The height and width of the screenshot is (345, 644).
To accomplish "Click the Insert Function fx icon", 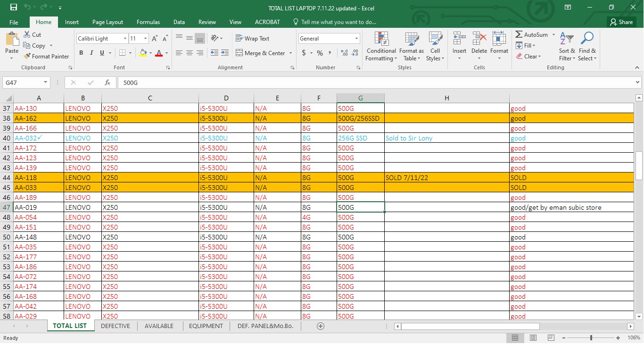I will [x=107, y=82].
